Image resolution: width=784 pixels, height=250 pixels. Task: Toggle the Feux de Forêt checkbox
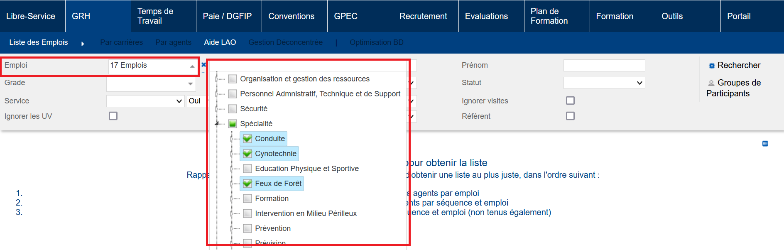(x=247, y=184)
